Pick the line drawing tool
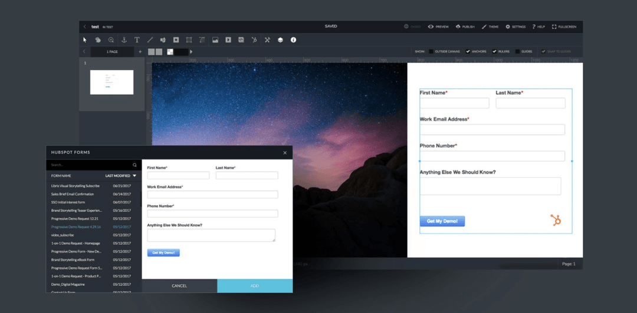 (x=150, y=40)
